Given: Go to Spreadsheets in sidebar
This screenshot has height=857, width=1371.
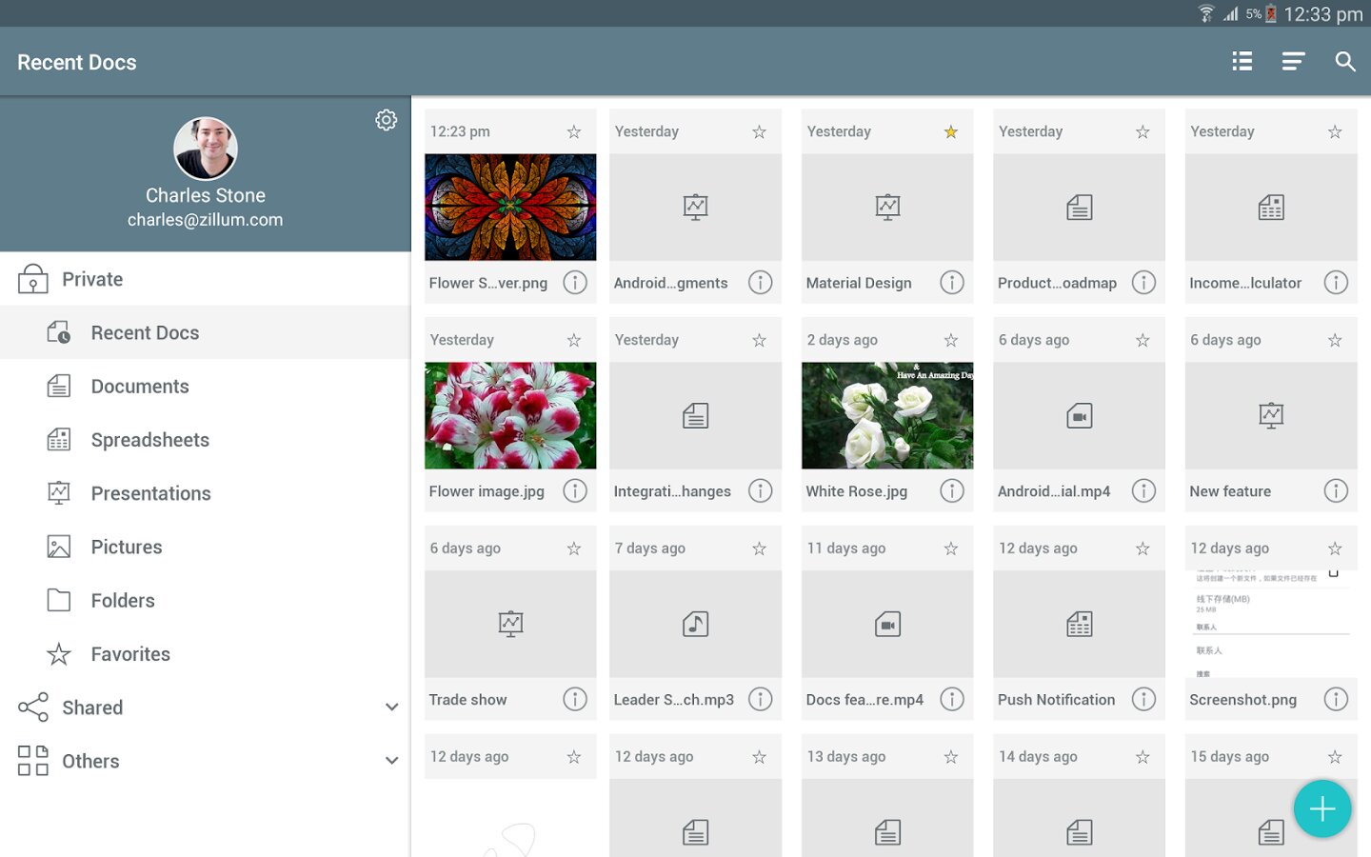Looking at the screenshot, I should coord(149,440).
